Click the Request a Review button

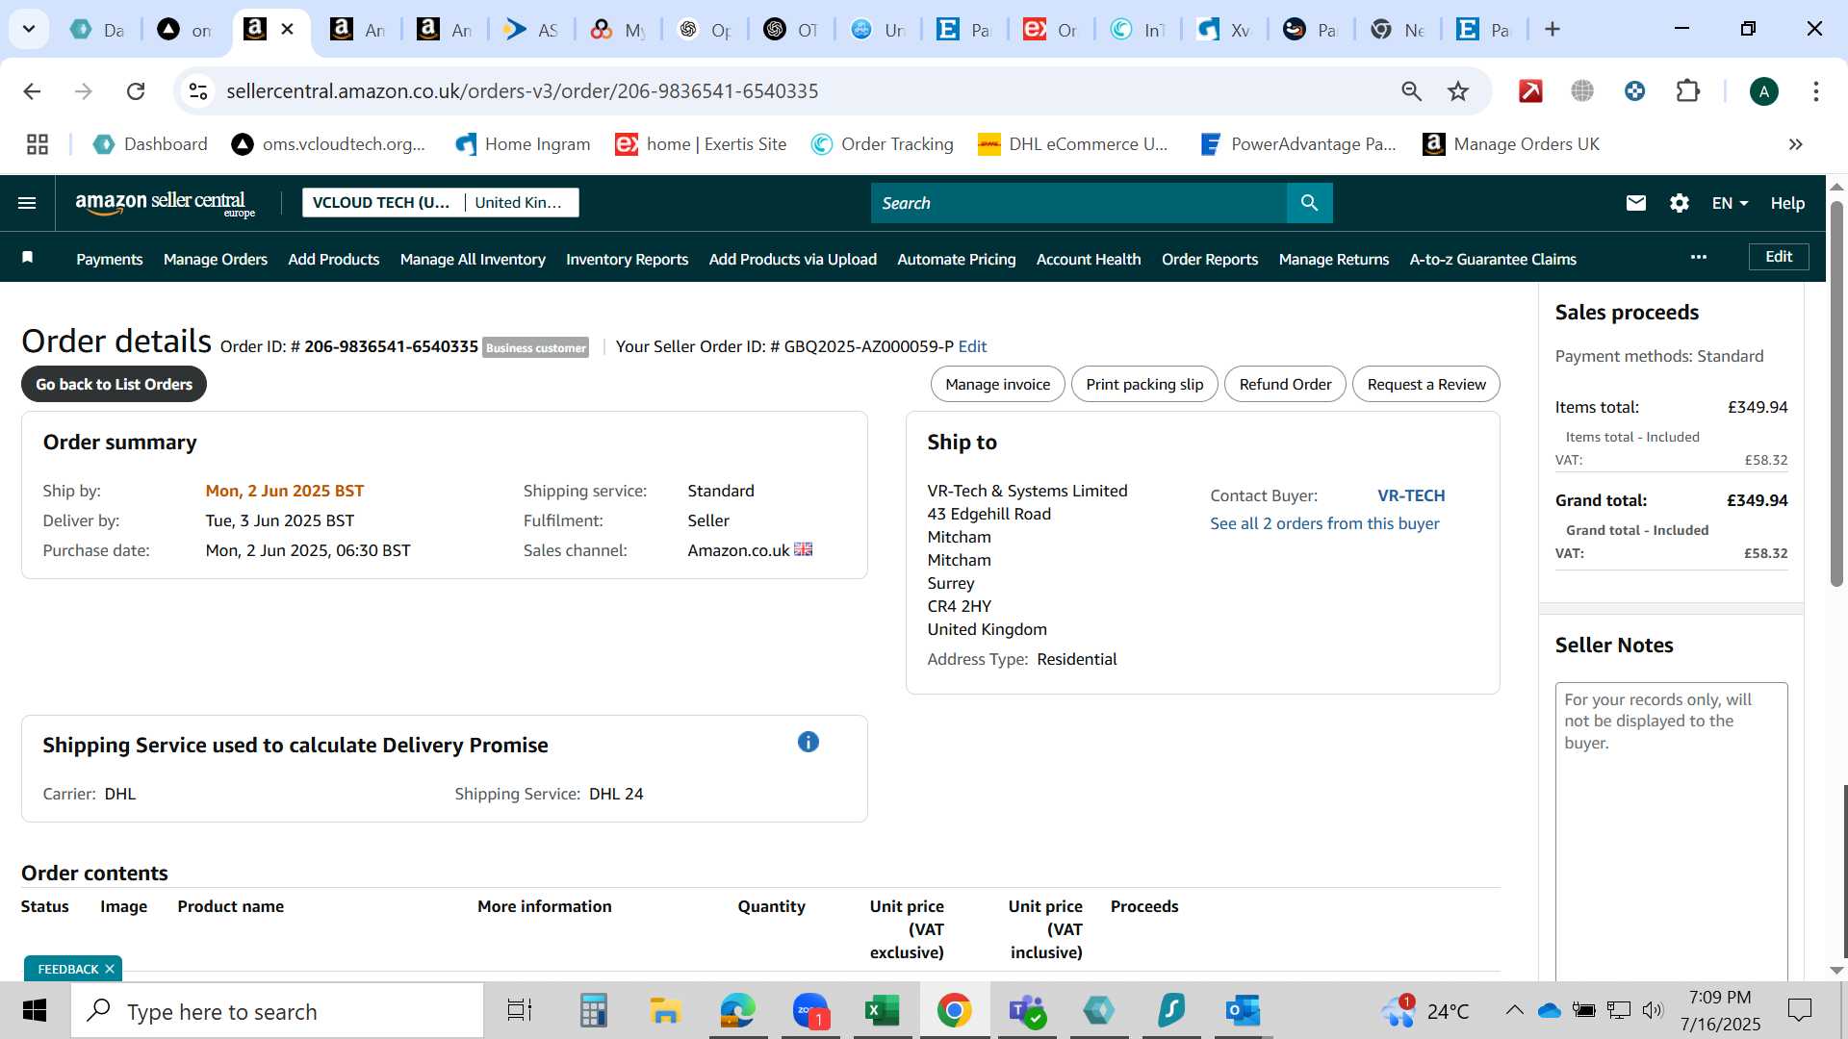pos(1426,384)
